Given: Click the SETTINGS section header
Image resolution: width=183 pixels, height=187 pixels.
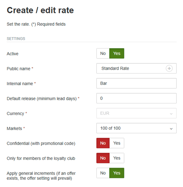Looking at the screenshot, I should click(16, 39).
